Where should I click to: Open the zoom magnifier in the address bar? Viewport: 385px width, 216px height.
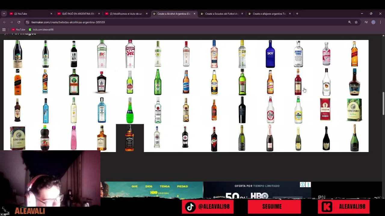tap(350, 22)
